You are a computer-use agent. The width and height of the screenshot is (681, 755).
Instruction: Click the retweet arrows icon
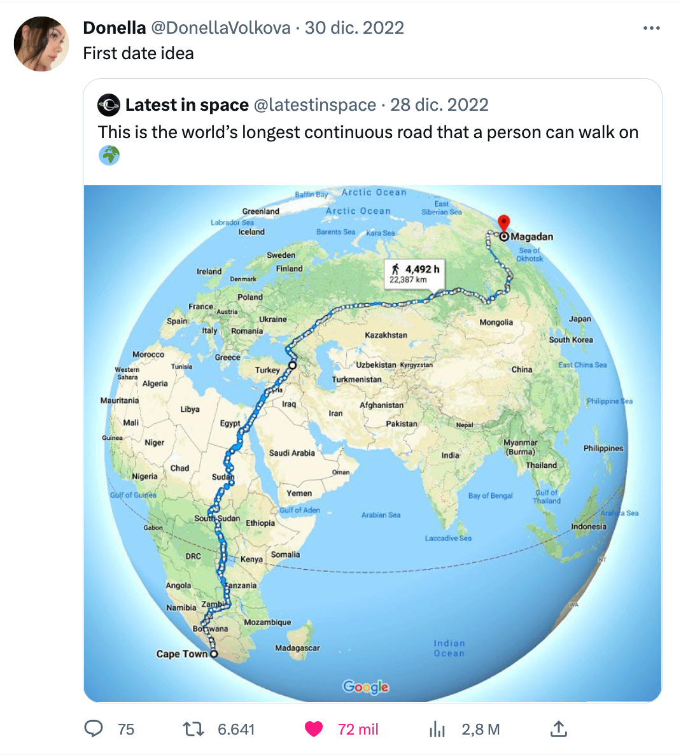pos(194,729)
